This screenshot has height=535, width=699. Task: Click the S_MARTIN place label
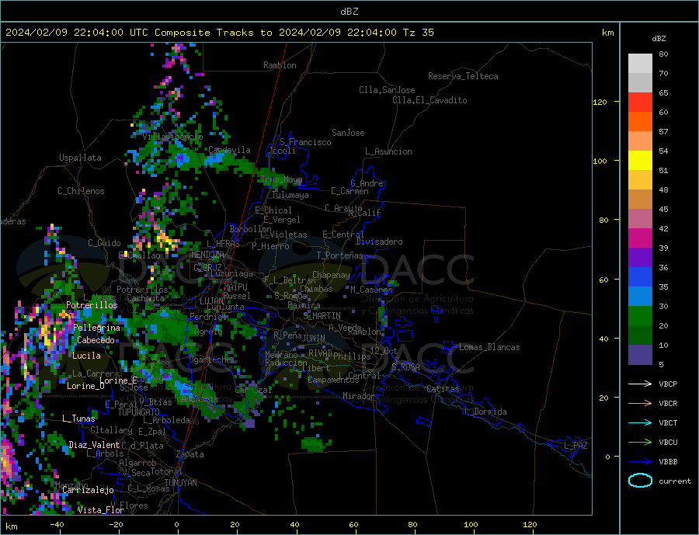pyautogui.click(x=322, y=316)
